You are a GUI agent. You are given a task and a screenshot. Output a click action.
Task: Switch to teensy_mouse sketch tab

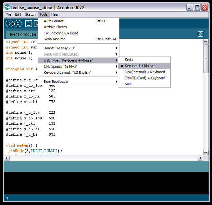tap(22, 34)
